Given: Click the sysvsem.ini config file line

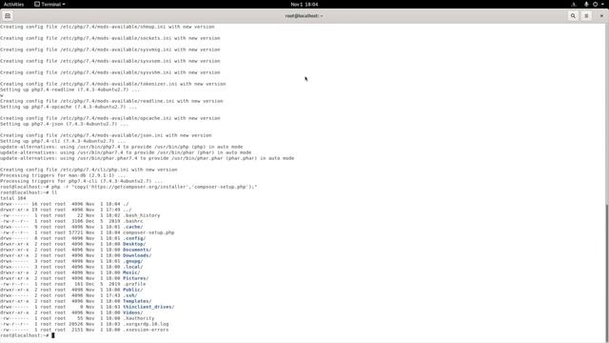Looking at the screenshot, I should click(x=110, y=61).
